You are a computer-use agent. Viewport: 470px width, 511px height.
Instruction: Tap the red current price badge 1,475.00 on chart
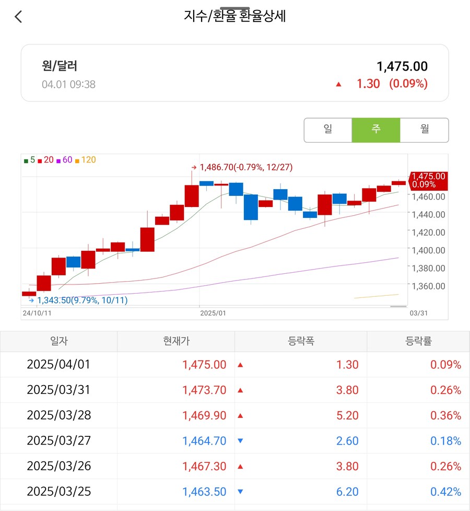(428, 180)
